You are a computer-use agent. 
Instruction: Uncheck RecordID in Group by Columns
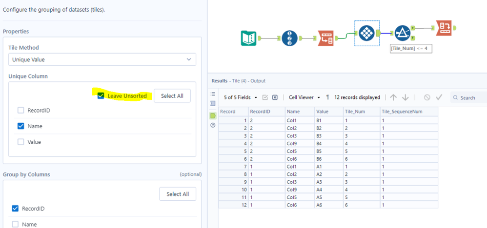(15, 209)
